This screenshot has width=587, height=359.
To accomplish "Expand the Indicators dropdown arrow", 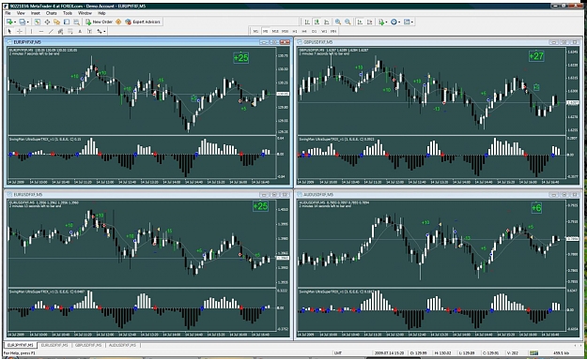I will click(386, 22).
